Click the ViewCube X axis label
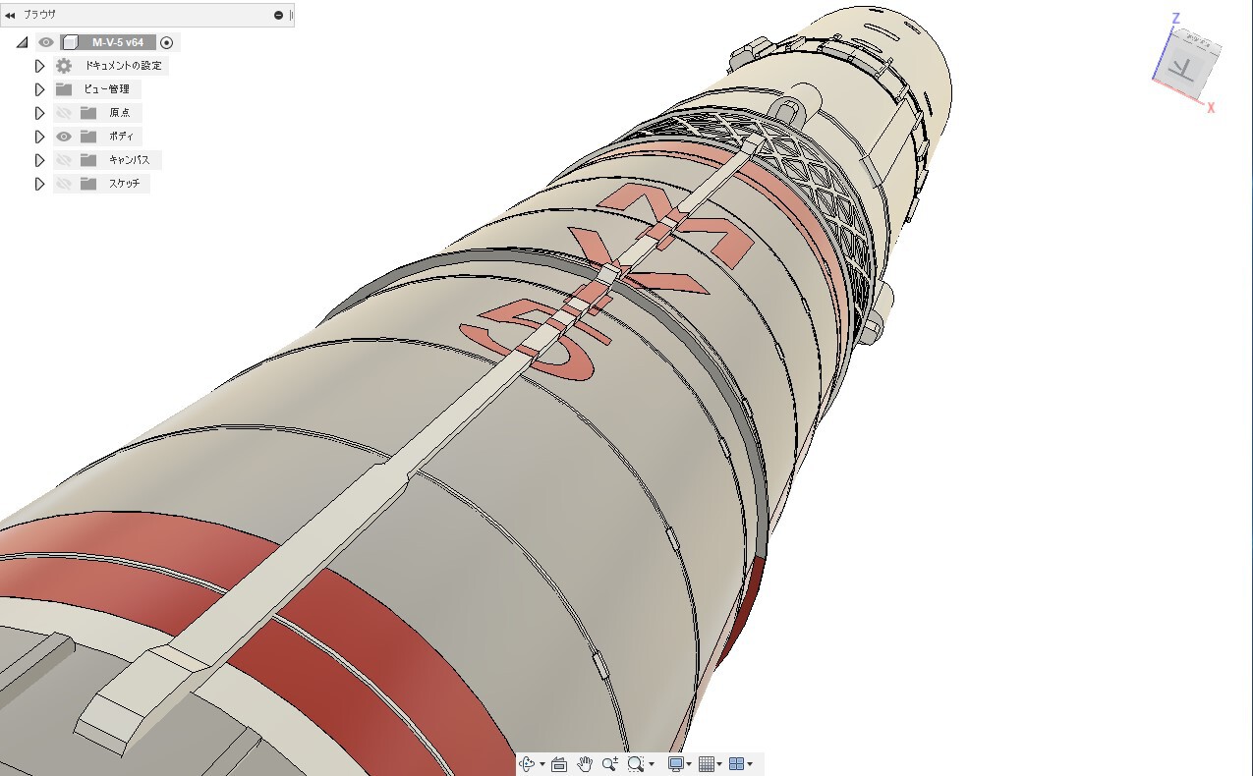Screen dimensions: 1253x776 tap(1211, 108)
